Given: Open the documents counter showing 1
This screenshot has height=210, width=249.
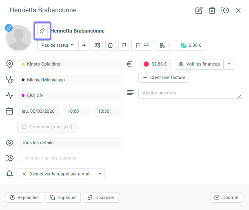Looking at the screenshot, I should (165, 45).
